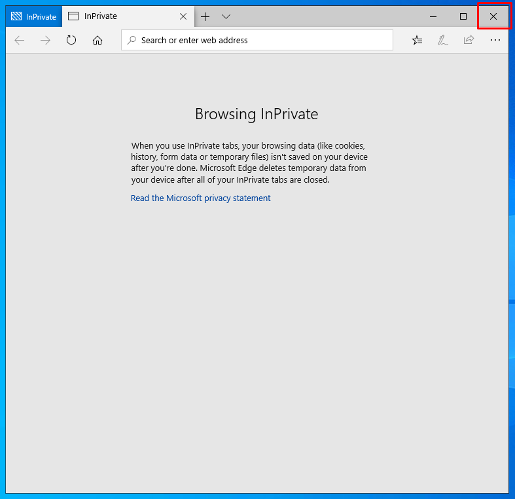Click the magnifier icon in address bar
This screenshot has width=515, height=499.
click(132, 40)
